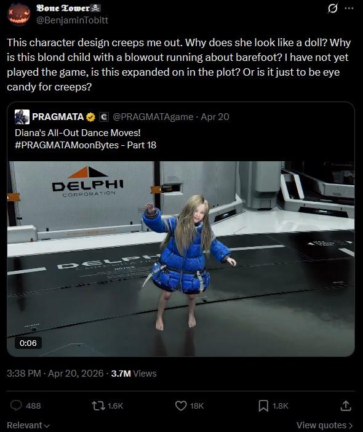Screen dimensions: 363x432
Task: Click the 3.7M Views count
Action: click(x=134, y=374)
